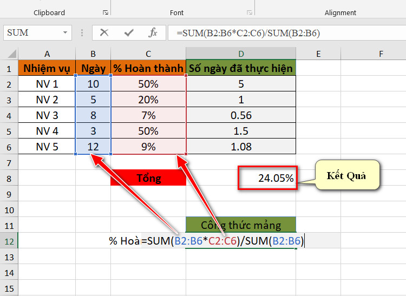The width and height of the screenshot is (406, 296).
Task: Click the Select All corner triangle
Action: (x=12, y=54)
